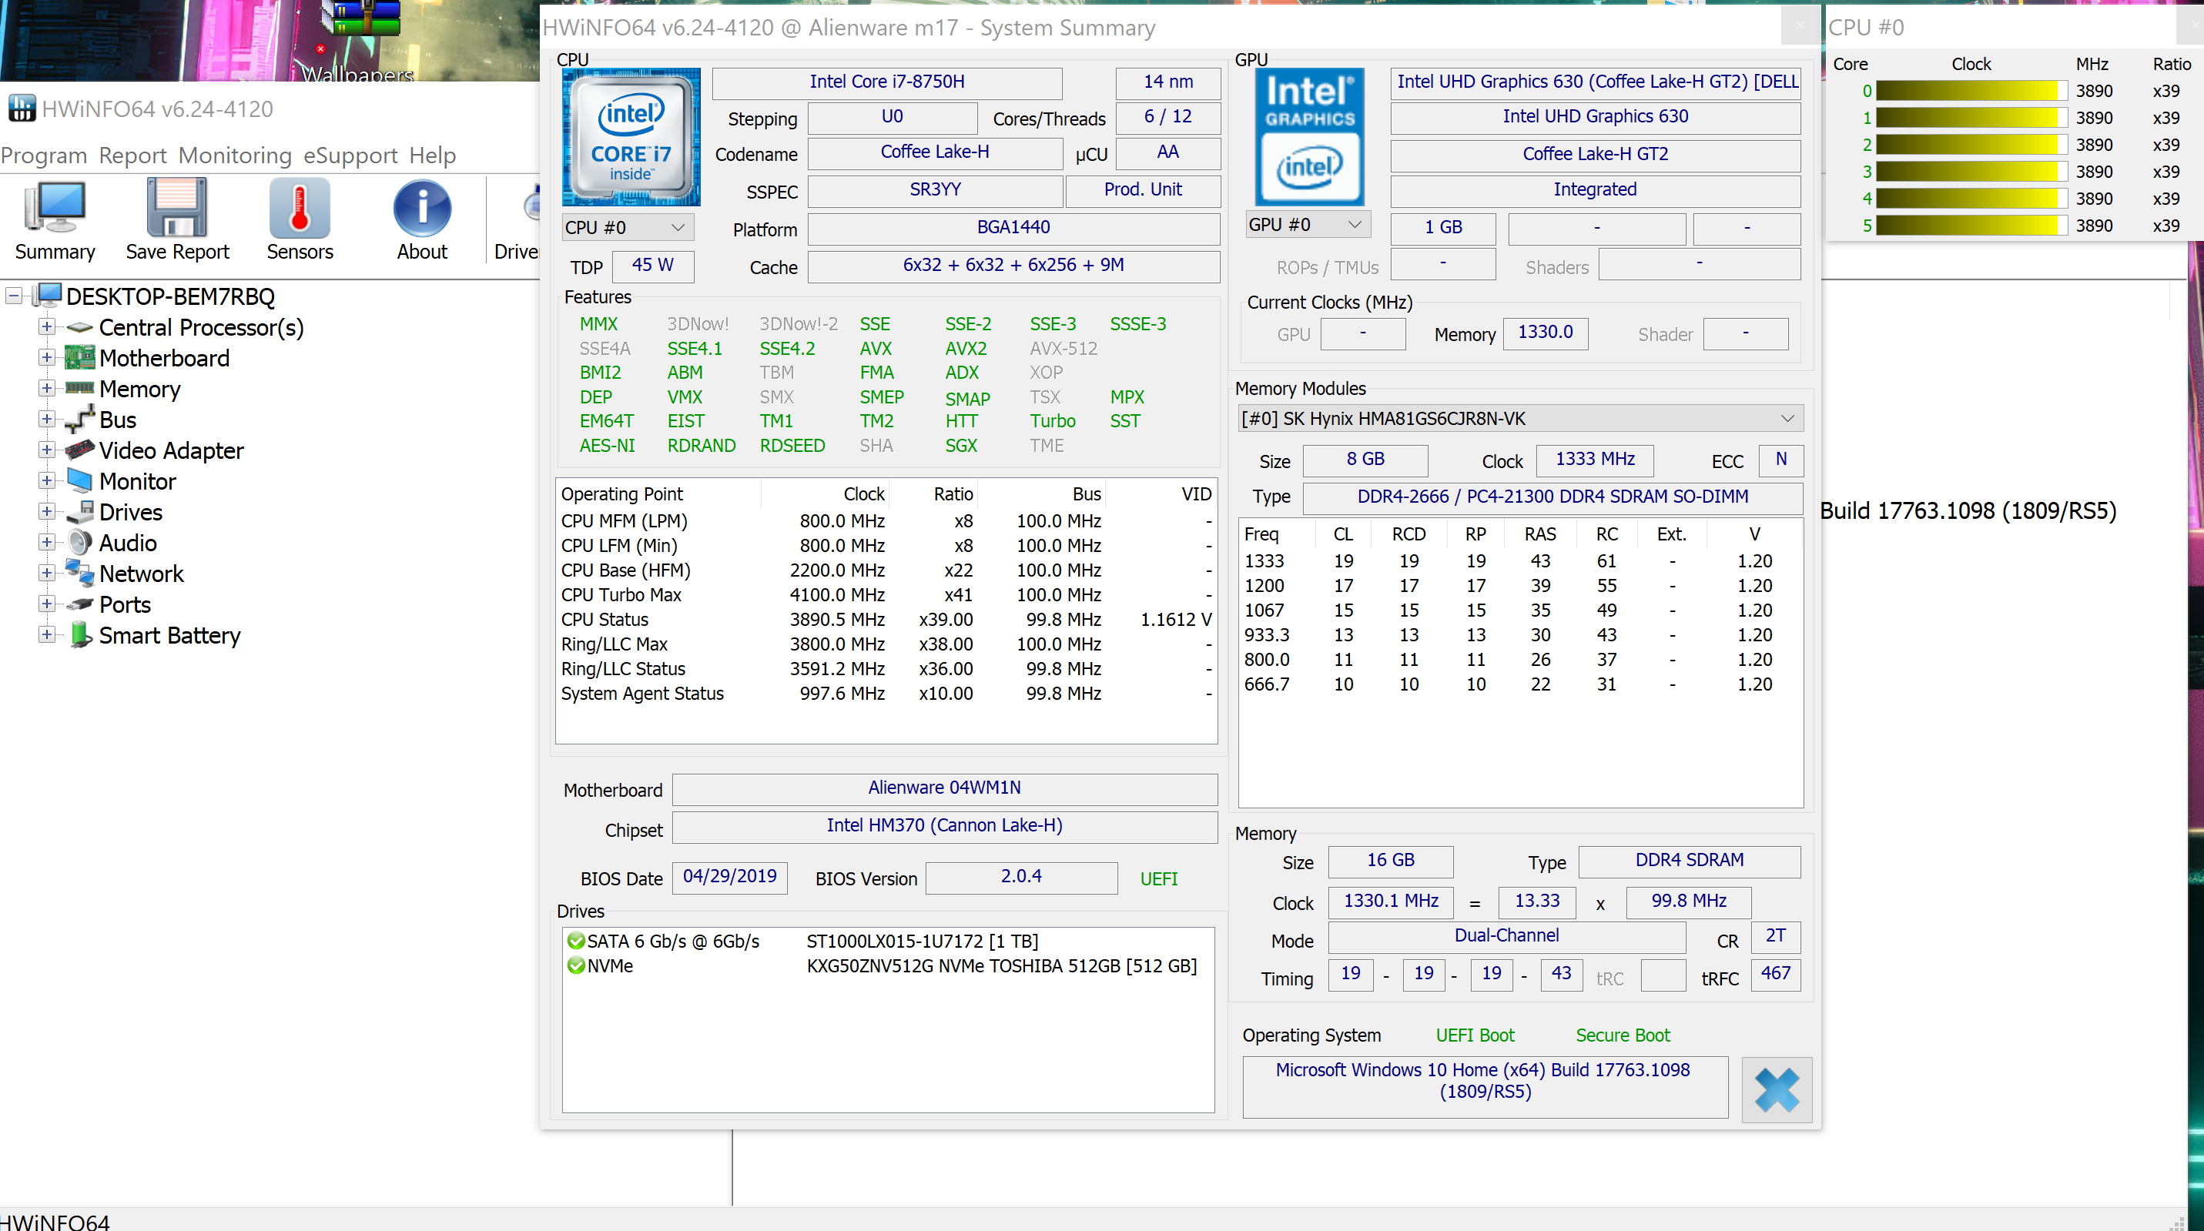Open the Report menu
Image resolution: width=2204 pixels, height=1231 pixels.
pyautogui.click(x=132, y=156)
